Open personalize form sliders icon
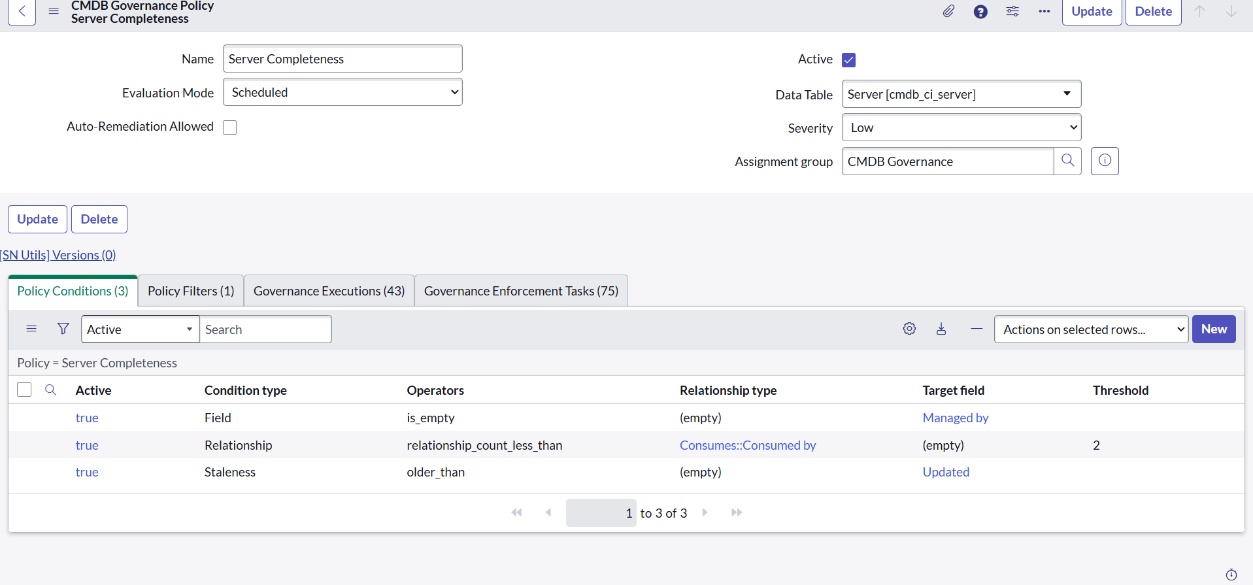 1012,11
